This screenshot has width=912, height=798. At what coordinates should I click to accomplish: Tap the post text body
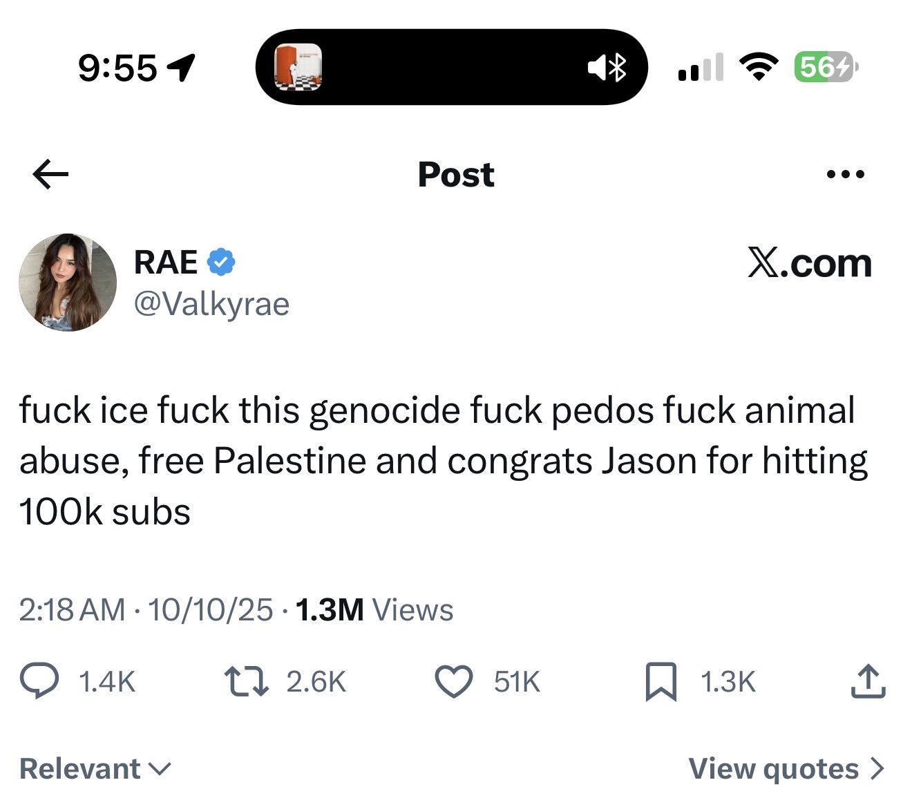click(444, 461)
